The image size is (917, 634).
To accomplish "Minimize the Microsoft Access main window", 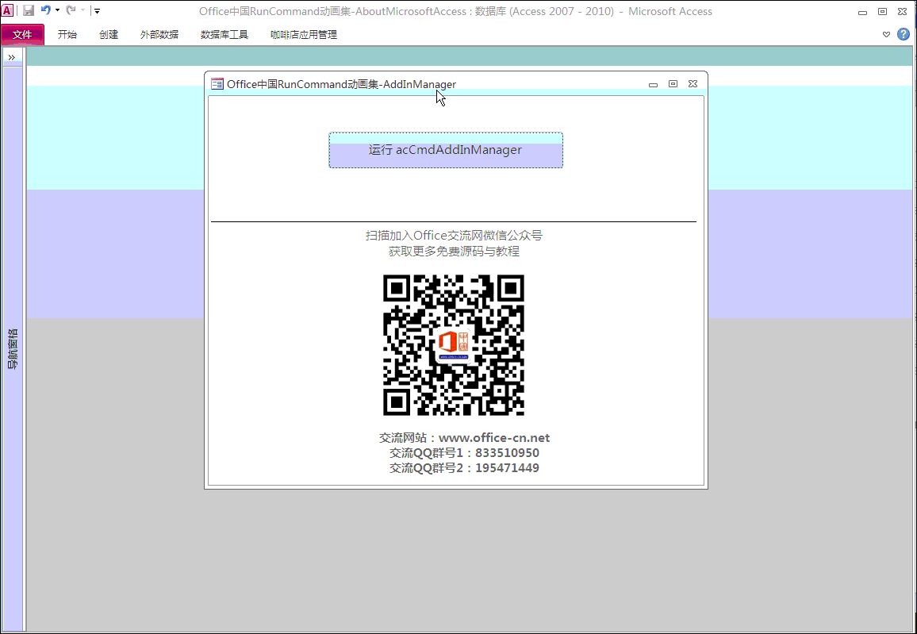I will click(x=862, y=12).
